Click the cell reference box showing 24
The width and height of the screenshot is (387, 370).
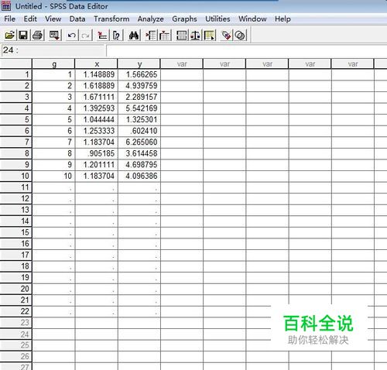point(53,50)
